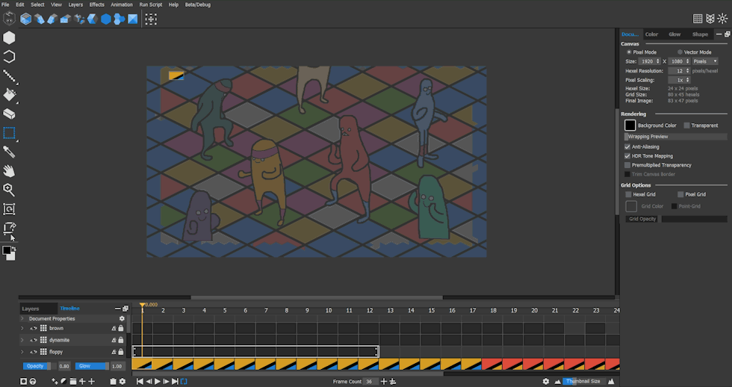Choose the zoom magnifier tool

[x=9, y=191]
